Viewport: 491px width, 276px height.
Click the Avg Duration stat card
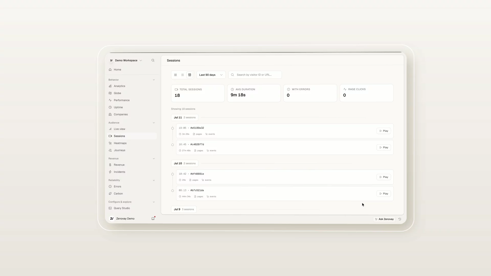pos(254,93)
